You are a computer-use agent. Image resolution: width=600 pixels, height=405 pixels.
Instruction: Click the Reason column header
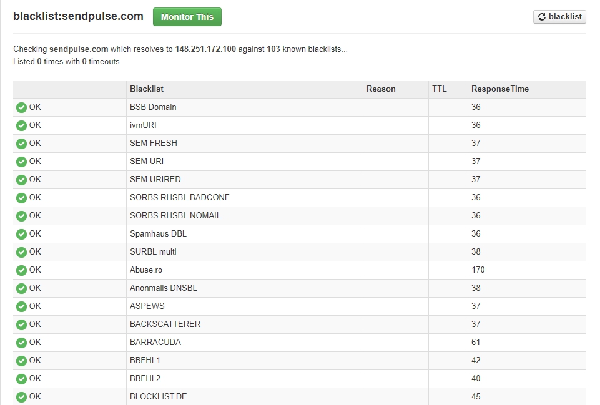pos(381,89)
